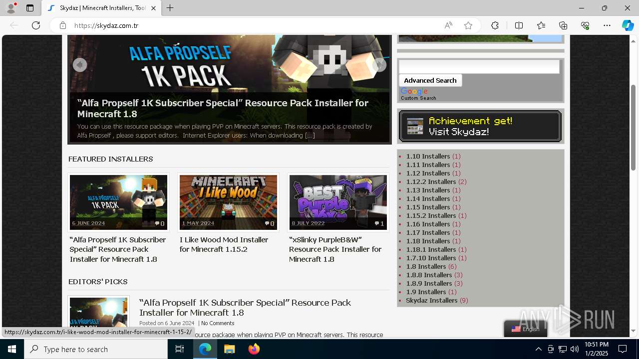Image resolution: width=639 pixels, height=359 pixels.
Task: Open the tab actions menu icon
Action: click(x=30, y=8)
